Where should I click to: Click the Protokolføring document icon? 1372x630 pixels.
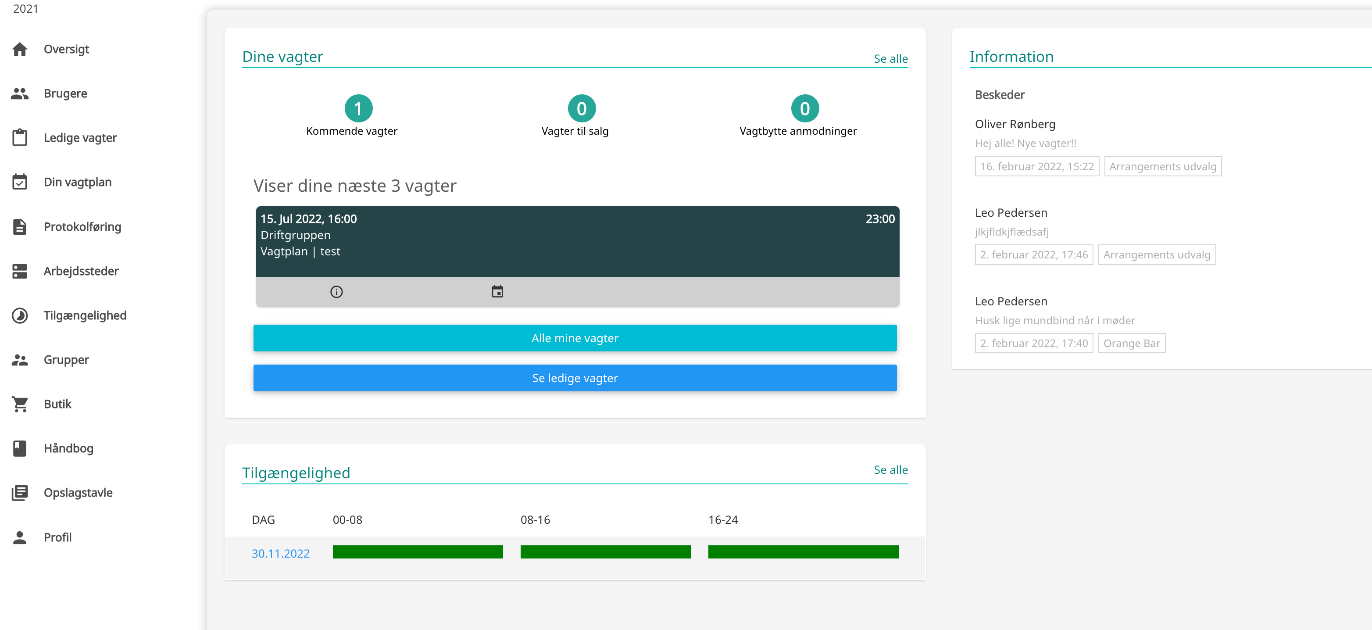click(20, 226)
